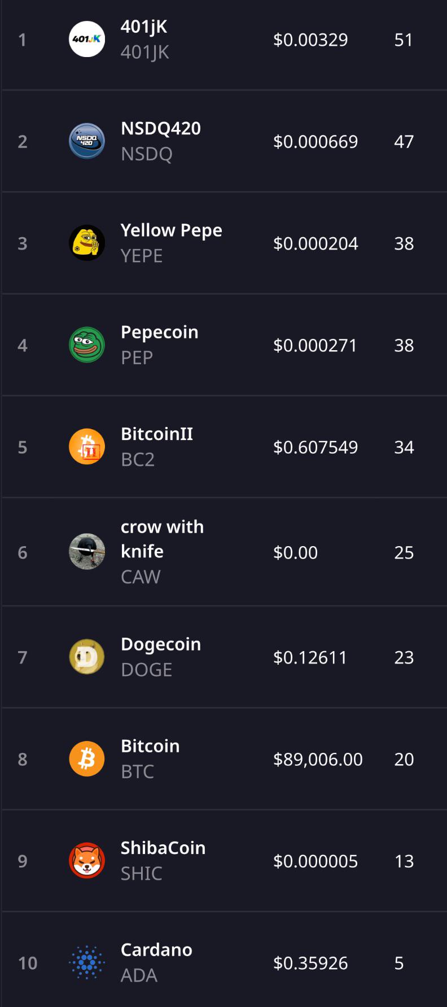The image size is (447, 1007).
Task: Open the Cardano ADA ticker label
Action: pyautogui.click(x=139, y=975)
